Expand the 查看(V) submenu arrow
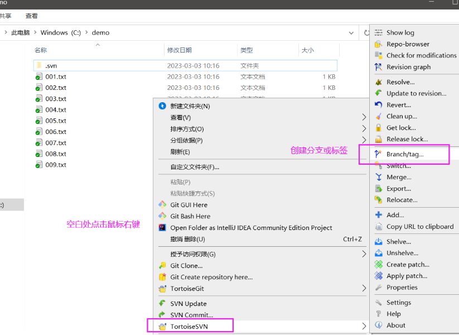459x335 pixels. tap(364, 117)
